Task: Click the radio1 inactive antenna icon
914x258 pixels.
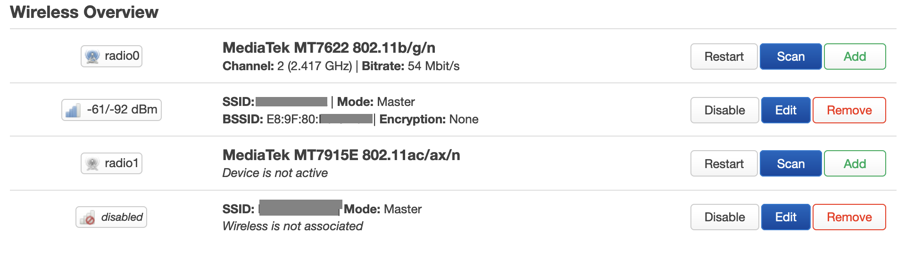Action: click(92, 164)
